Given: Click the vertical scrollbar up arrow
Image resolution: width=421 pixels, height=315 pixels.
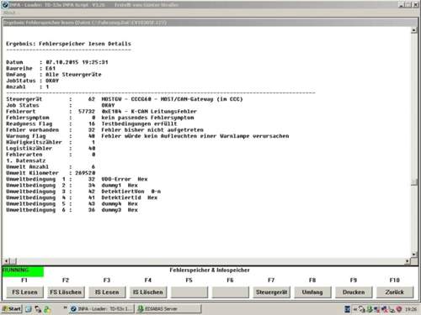Looking at the screenshot, I should pos(414,30).
